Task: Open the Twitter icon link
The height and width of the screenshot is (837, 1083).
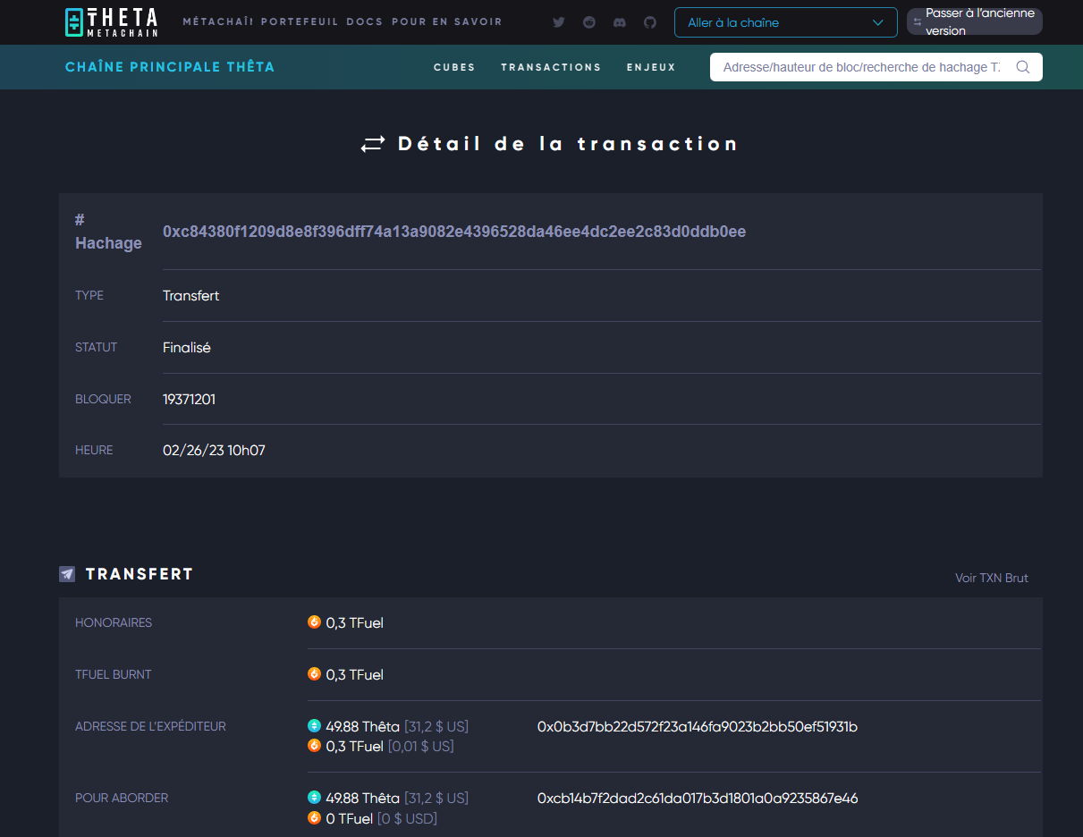Action: (559, 22)
